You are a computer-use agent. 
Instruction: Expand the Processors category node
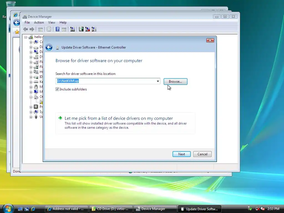31,107
